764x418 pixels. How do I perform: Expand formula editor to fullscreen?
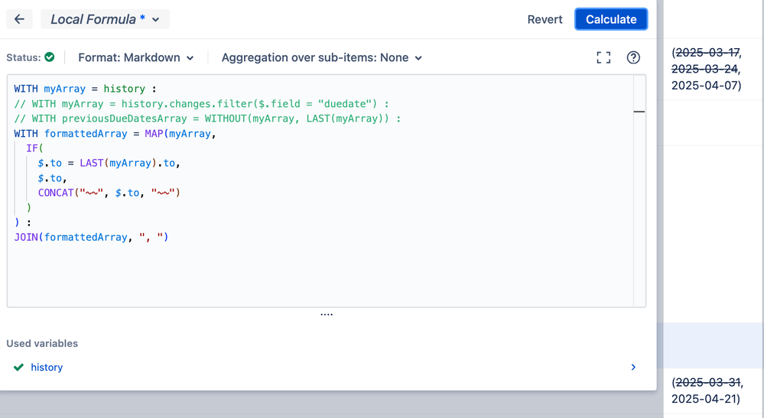(x=603, y=57)
